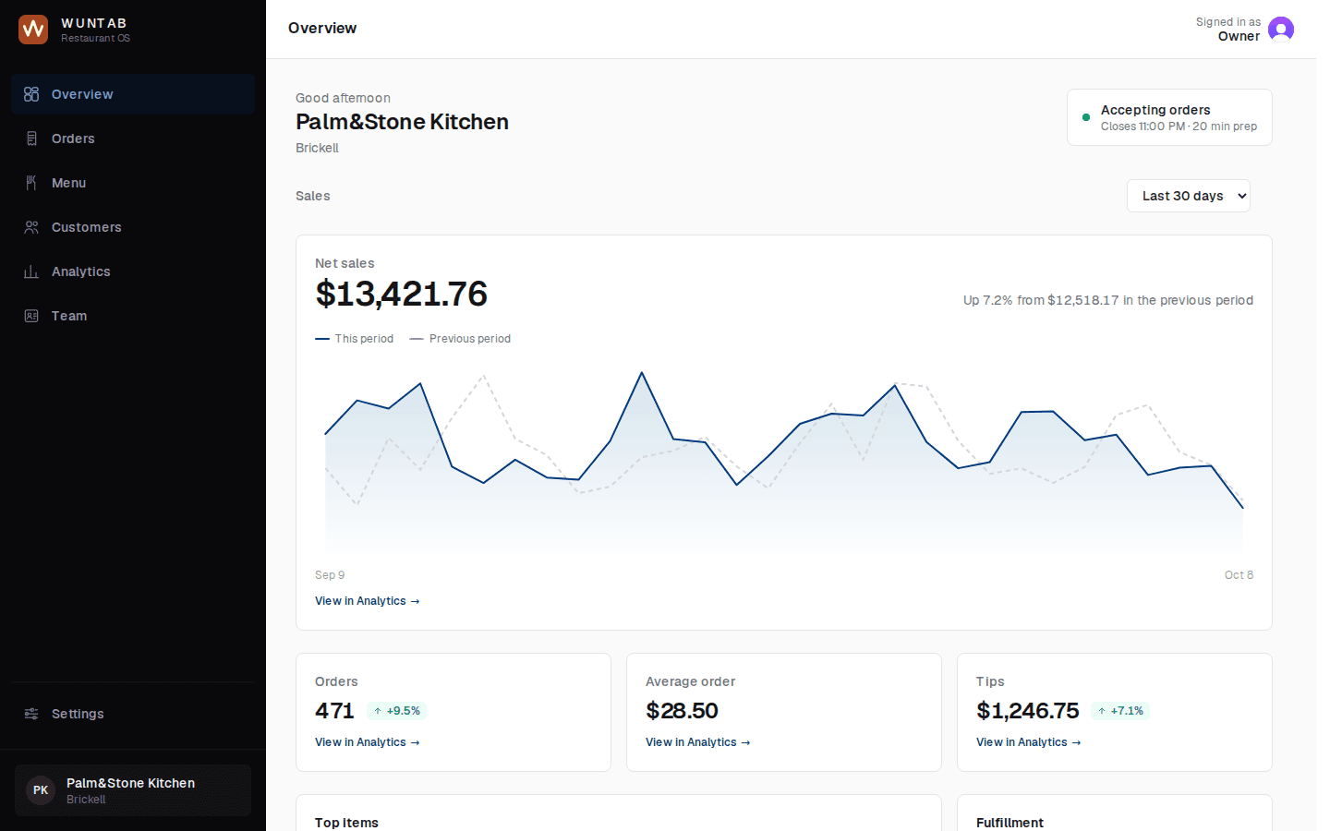Click the green accepting orders status dot

tap(1086, 117)
